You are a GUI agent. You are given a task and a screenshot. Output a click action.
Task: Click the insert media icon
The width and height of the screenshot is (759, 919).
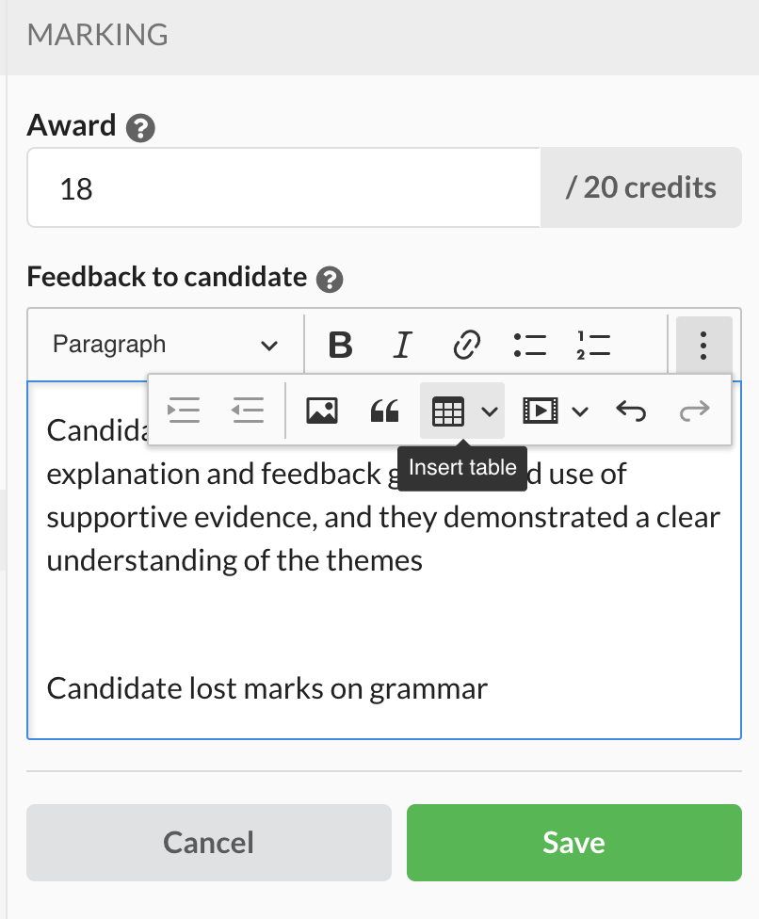tap(540, 411)
